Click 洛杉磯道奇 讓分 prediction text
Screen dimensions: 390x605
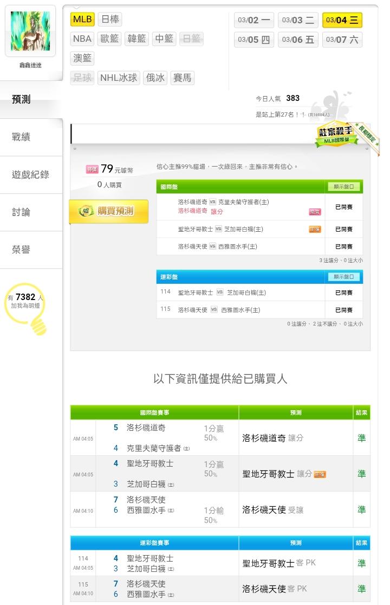click(200, 211)
